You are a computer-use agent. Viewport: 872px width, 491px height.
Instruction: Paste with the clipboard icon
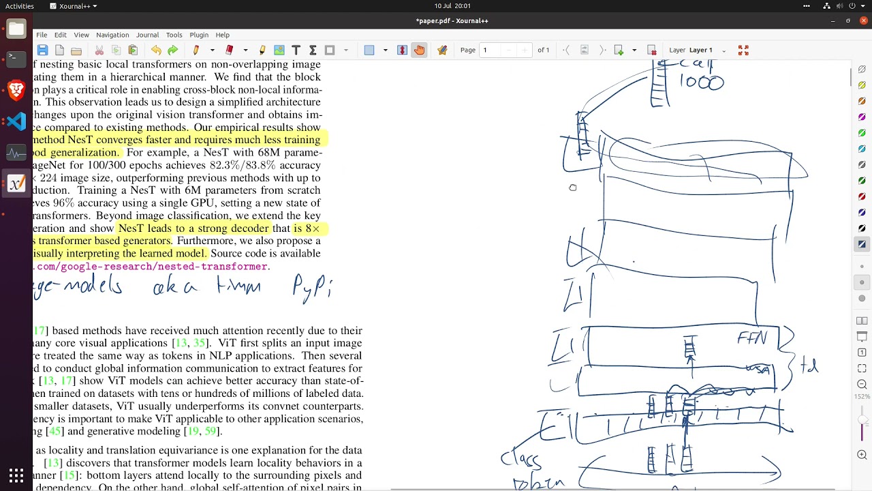pyautogui.click(x=133, y=50)
